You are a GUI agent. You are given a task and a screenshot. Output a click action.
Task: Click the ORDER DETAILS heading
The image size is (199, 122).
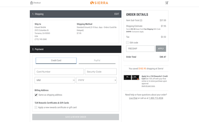click(137, 14)
